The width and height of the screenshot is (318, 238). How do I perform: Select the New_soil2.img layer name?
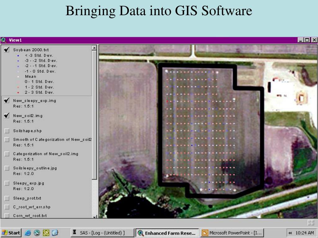28,116
